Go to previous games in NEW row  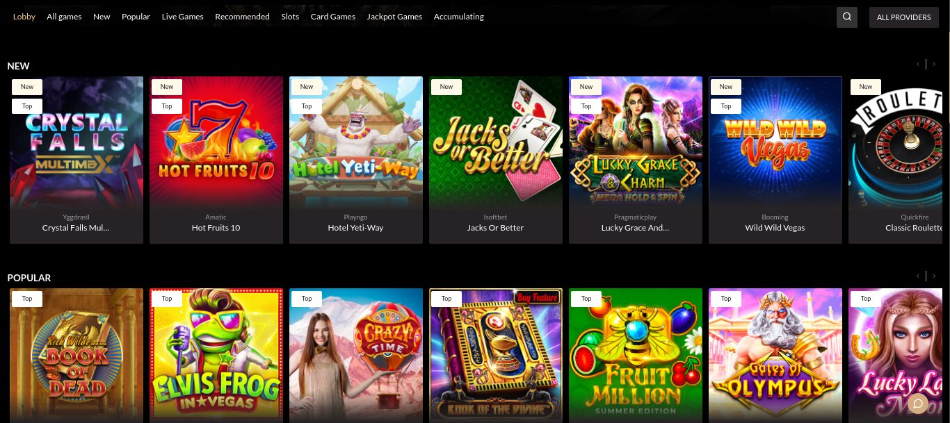point(918,65)
